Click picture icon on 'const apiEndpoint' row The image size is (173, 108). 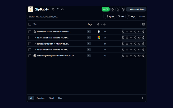pyautogui.click(x=127, y=44)
